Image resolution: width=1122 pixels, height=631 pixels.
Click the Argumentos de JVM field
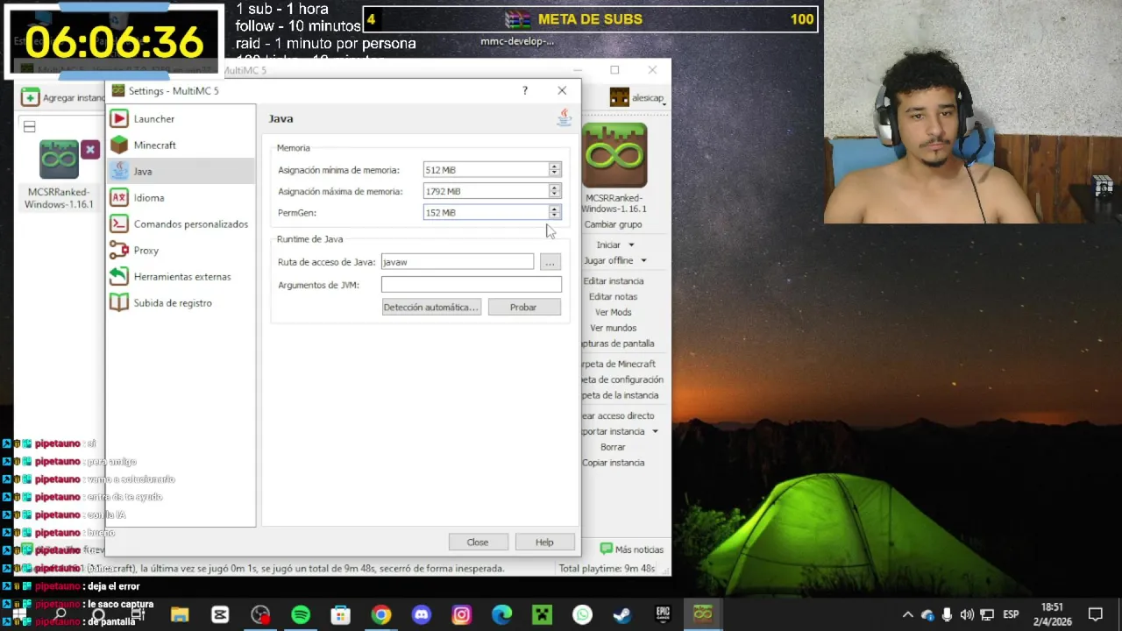pyautogui.click(x=471, y=285)
